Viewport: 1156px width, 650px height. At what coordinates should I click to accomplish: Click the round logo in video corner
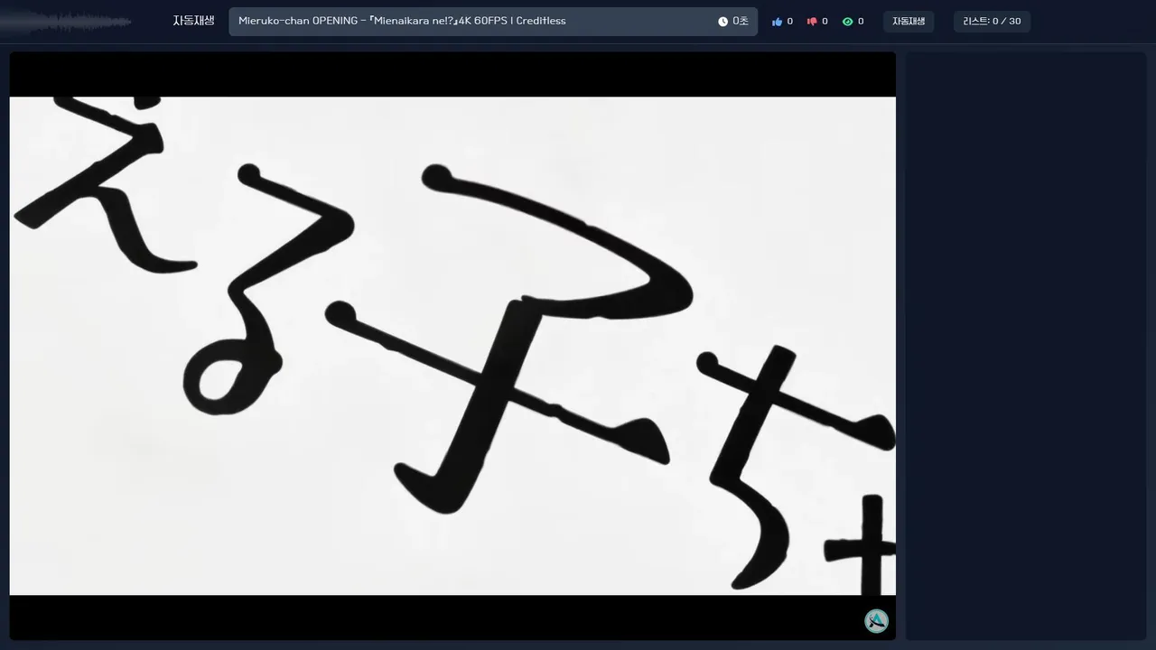tap(876, 621)
